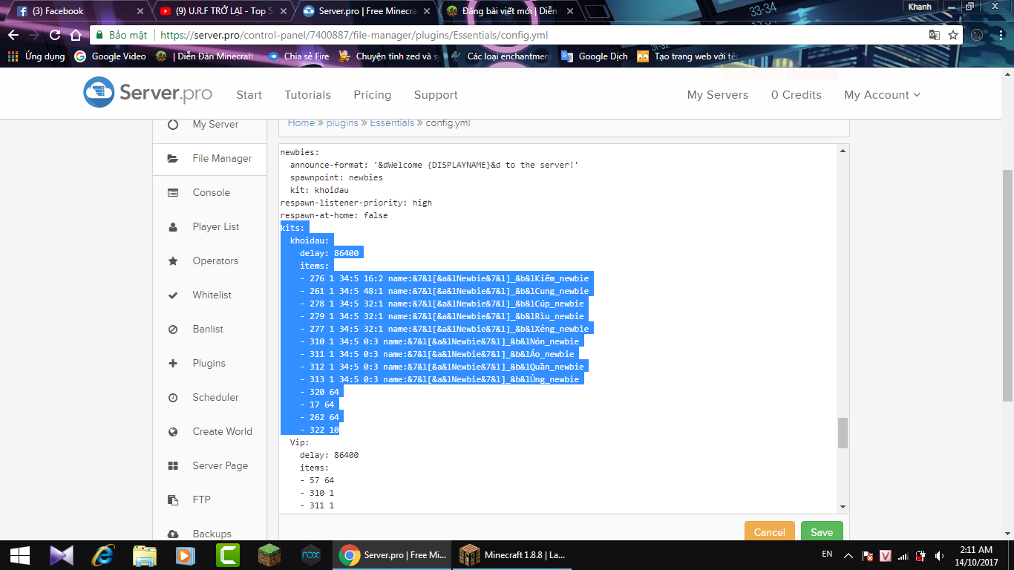Open Plugins using the plus icon
1014x570 pixels.
pos(173,364)
